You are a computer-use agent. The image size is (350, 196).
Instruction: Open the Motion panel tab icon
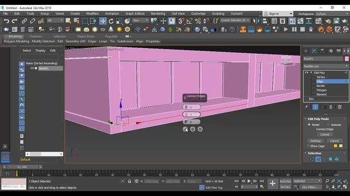click(330, 51)
